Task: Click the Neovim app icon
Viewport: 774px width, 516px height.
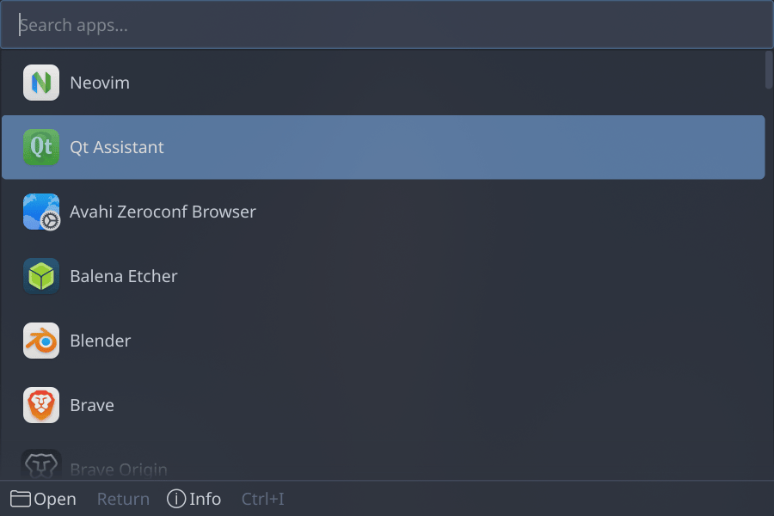Action: click(x=41, y=83)
